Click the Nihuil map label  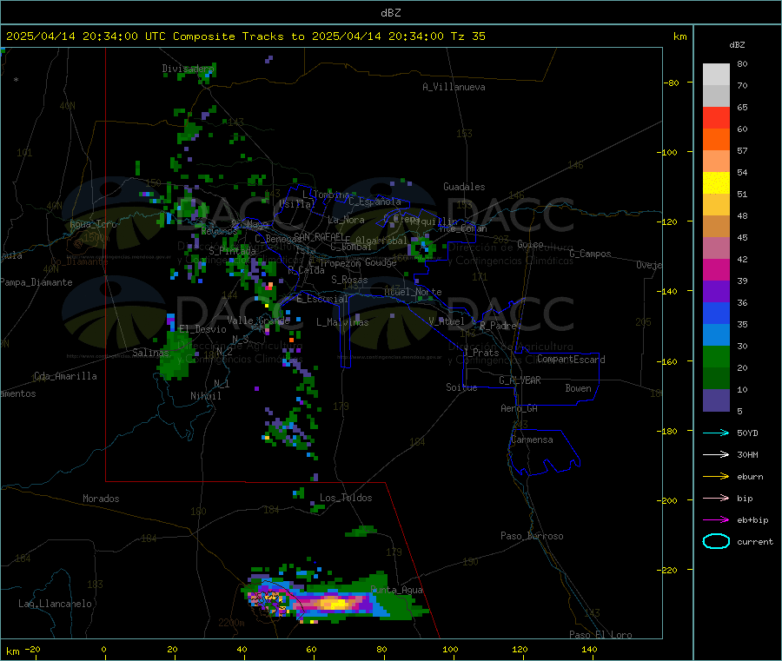click(x=205, y=396)
